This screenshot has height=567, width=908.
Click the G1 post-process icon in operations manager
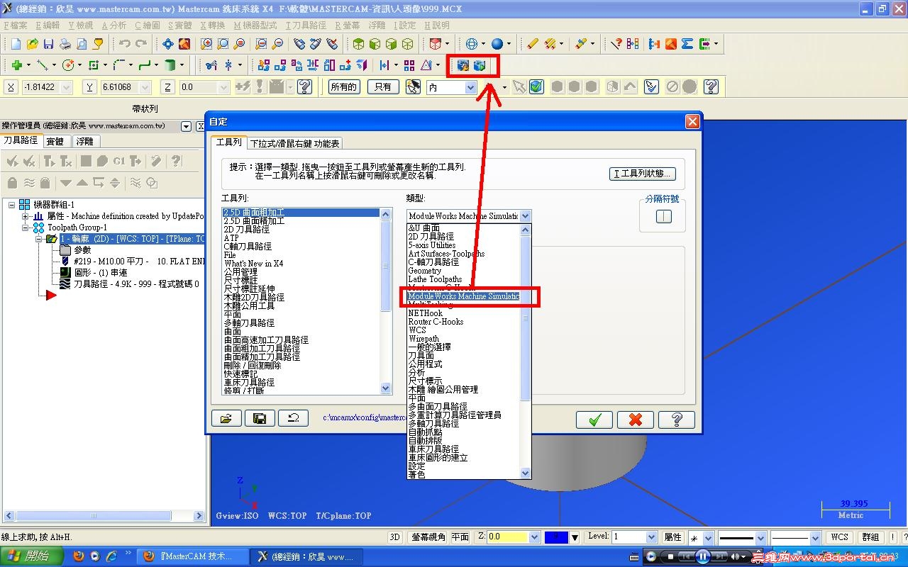tap(119, 162)
